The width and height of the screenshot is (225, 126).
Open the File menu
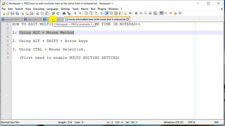point(4,9)
